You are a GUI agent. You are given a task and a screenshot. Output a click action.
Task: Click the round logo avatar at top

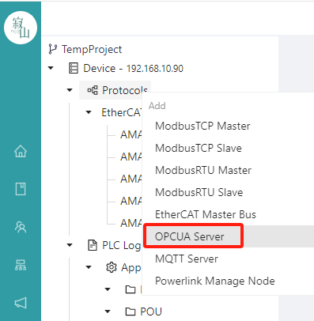21,28
